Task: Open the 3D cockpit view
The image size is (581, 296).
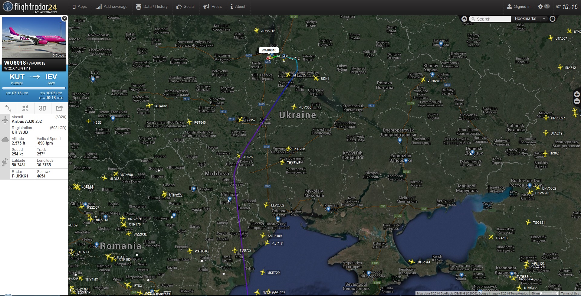Action: 42,108
